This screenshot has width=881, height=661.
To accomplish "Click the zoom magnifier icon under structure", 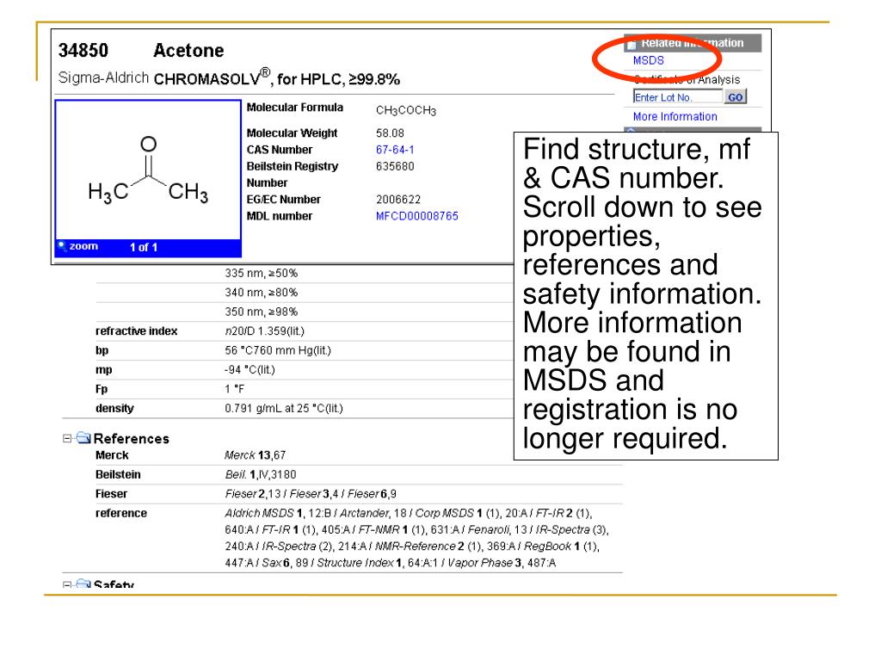I will coord(62,246).
